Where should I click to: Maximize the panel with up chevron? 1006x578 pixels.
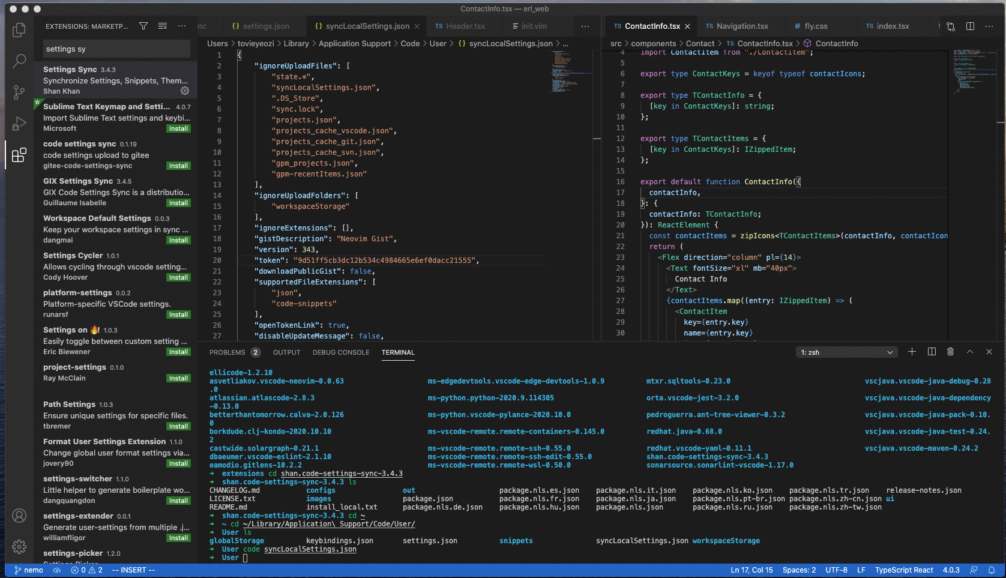[970, 352]
